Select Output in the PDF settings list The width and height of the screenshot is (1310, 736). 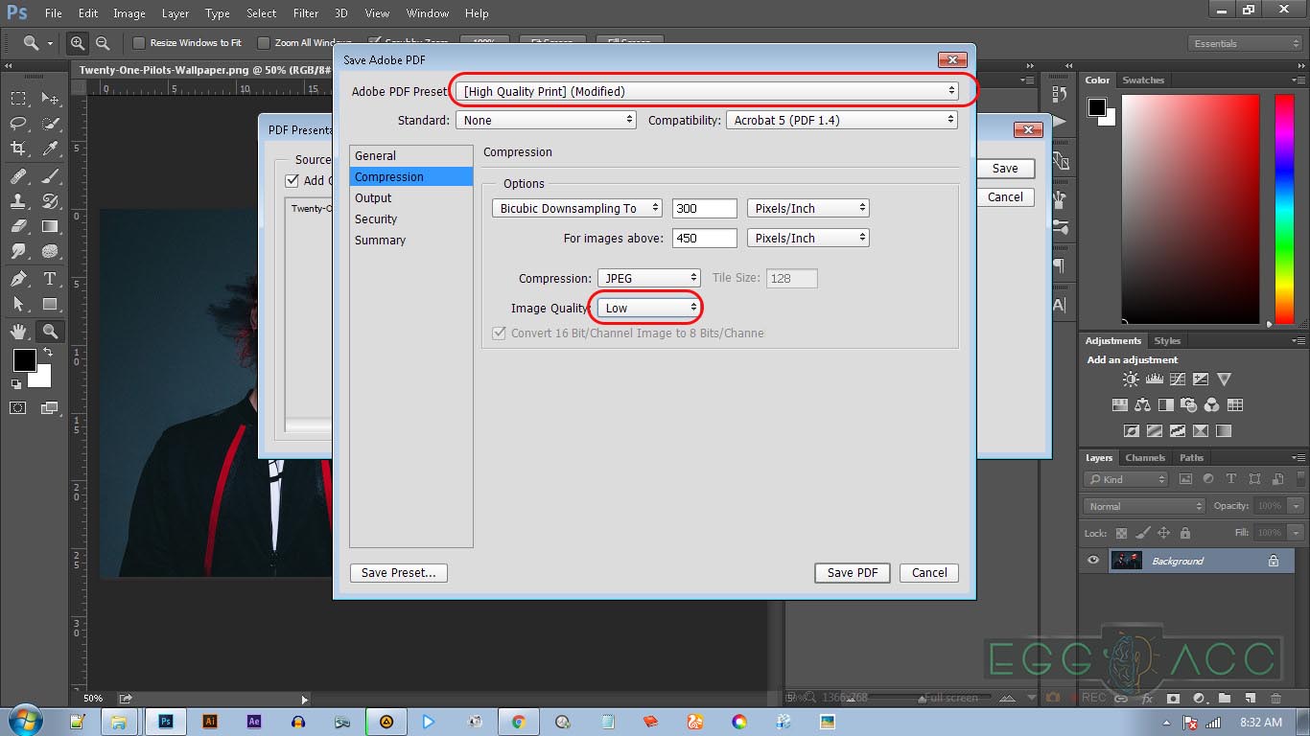tap(373, 197)
